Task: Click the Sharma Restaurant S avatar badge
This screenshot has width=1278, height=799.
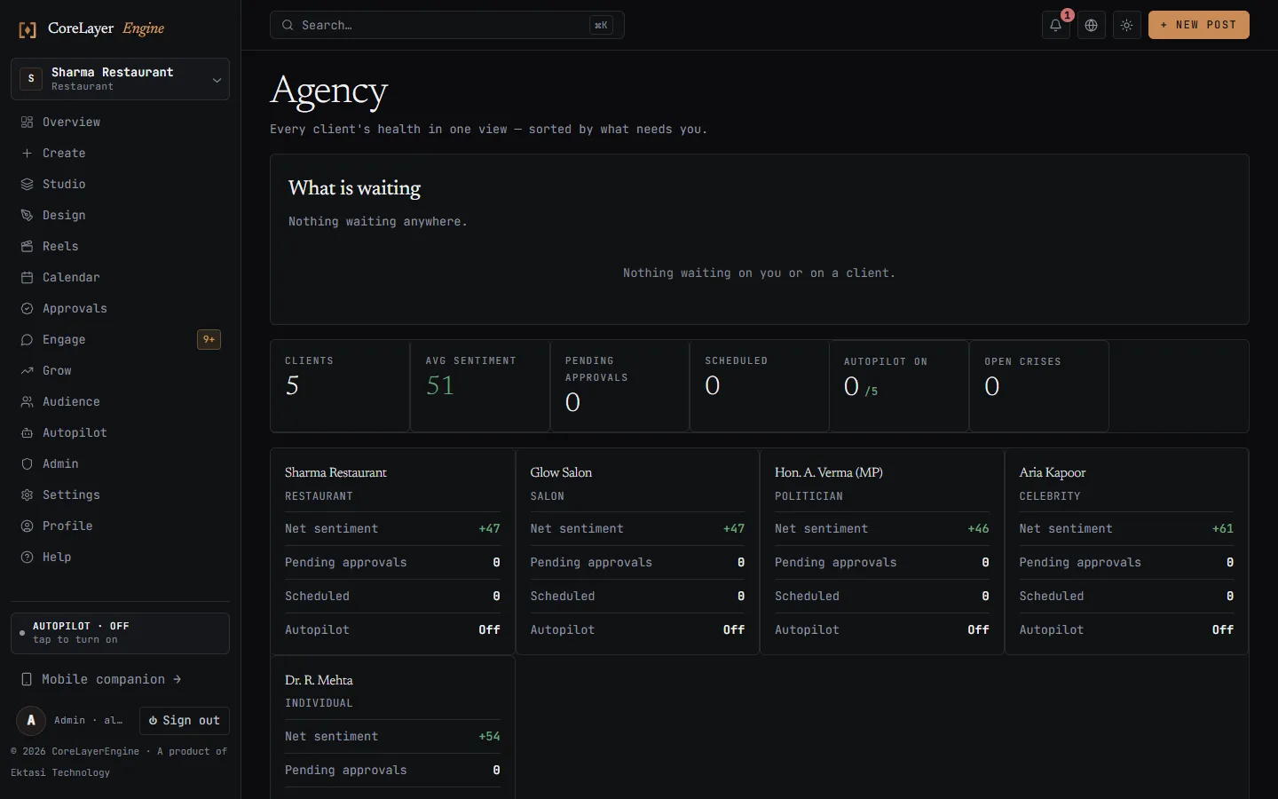Action: click(x=31, y=78)
